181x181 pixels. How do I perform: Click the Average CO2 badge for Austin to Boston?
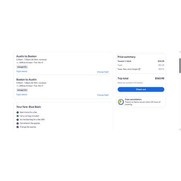(22, 67)
